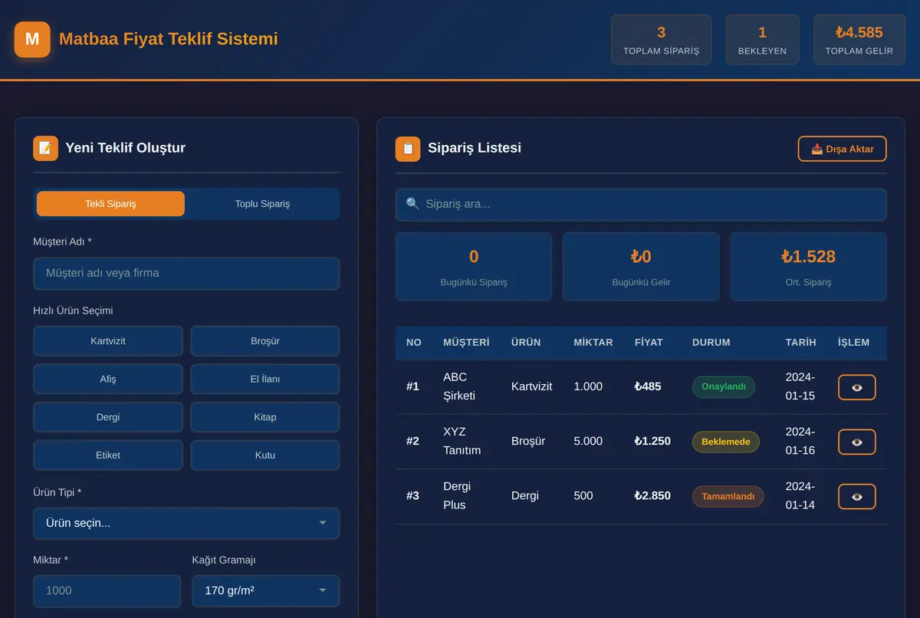Open the Ürün Tipi dropdown
The image size is (920, 618).
(186, 523)
